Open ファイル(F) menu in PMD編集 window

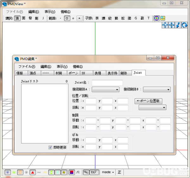click(27, 67)
